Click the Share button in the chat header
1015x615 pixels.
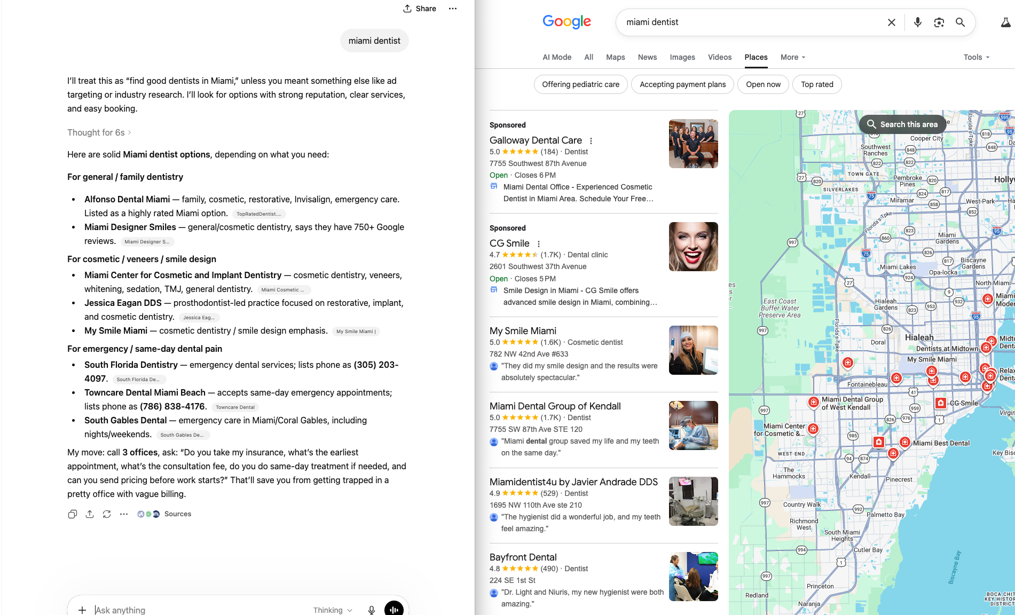tap(420, 9)
